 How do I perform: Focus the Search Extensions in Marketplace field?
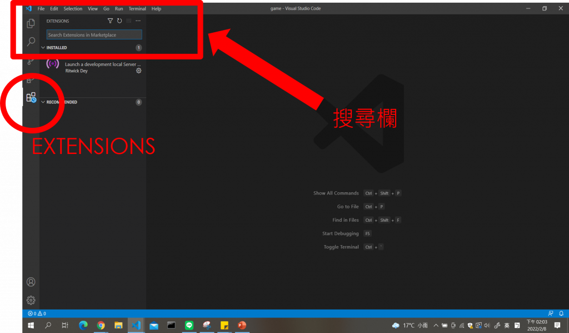coord(94,35)
